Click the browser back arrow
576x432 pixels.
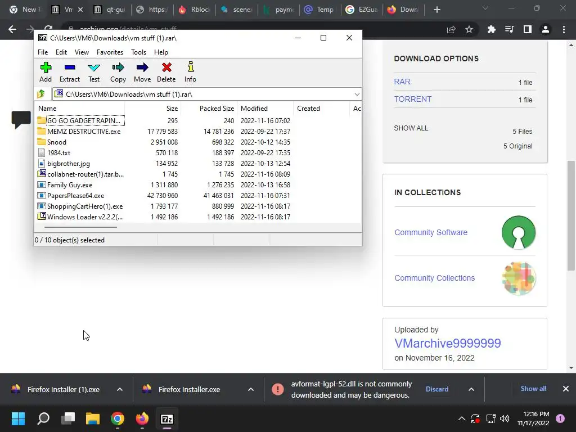(x=12, y=29)
